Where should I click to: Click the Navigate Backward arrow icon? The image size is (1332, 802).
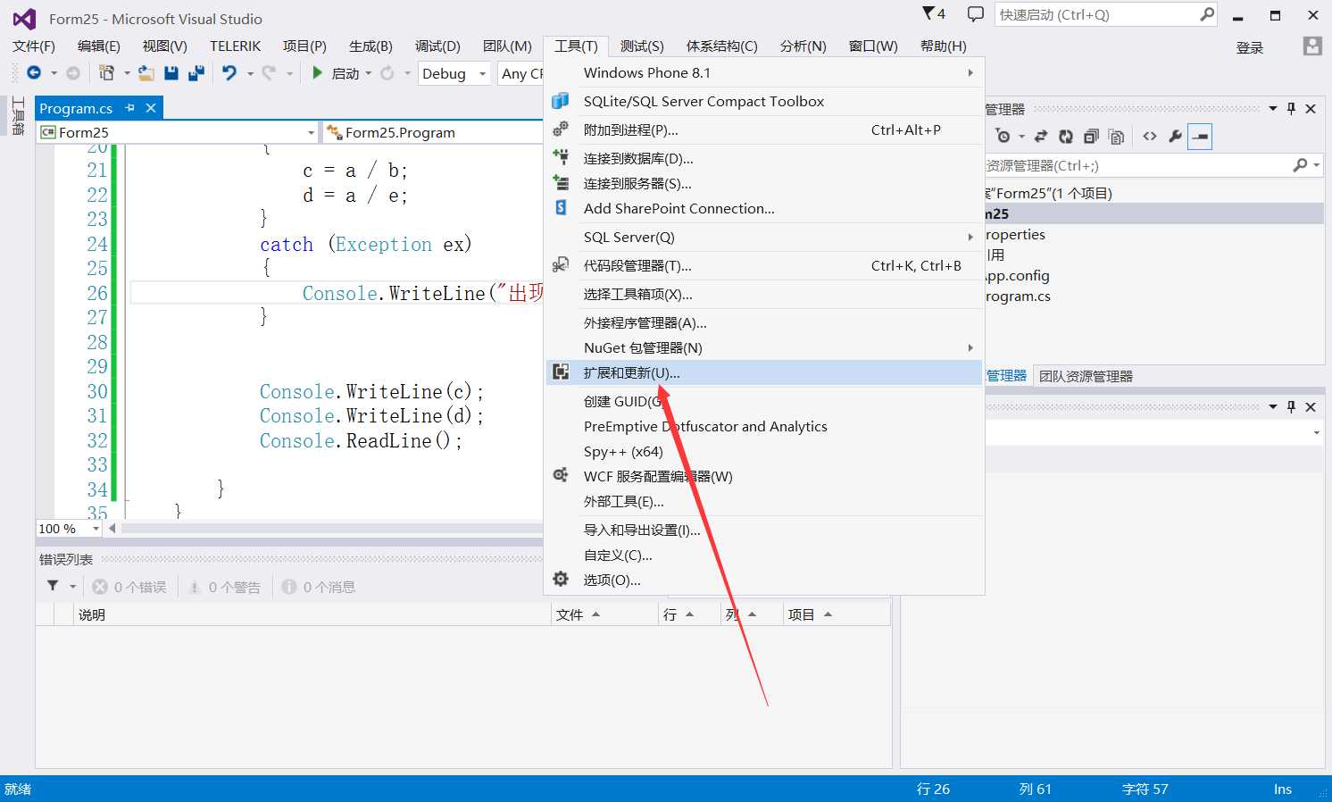(34, 73)
